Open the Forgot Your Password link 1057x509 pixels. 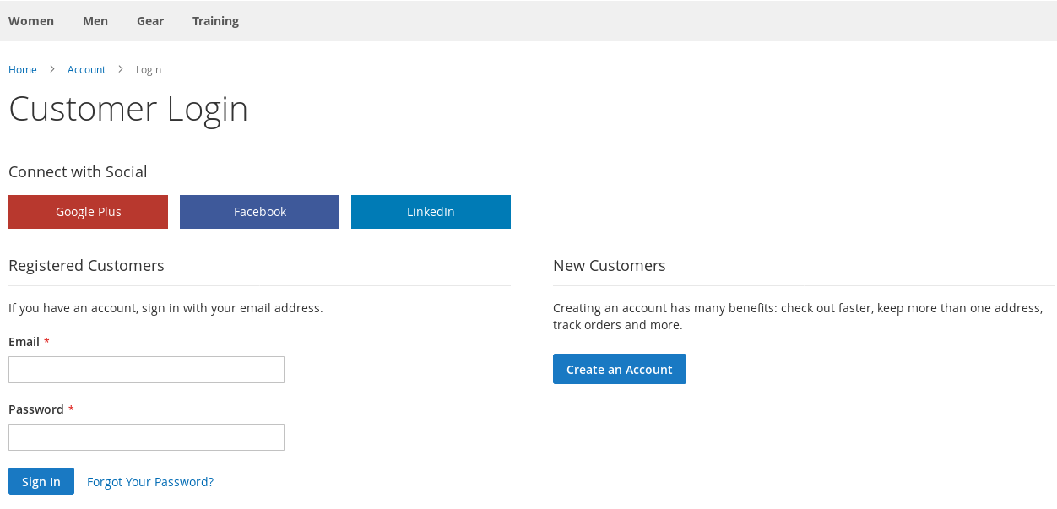point(150,482)
